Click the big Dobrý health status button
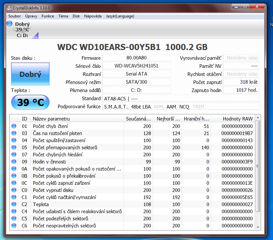Image resolution: width=273 pixels, height=240 pixels. tap(30, 74)
